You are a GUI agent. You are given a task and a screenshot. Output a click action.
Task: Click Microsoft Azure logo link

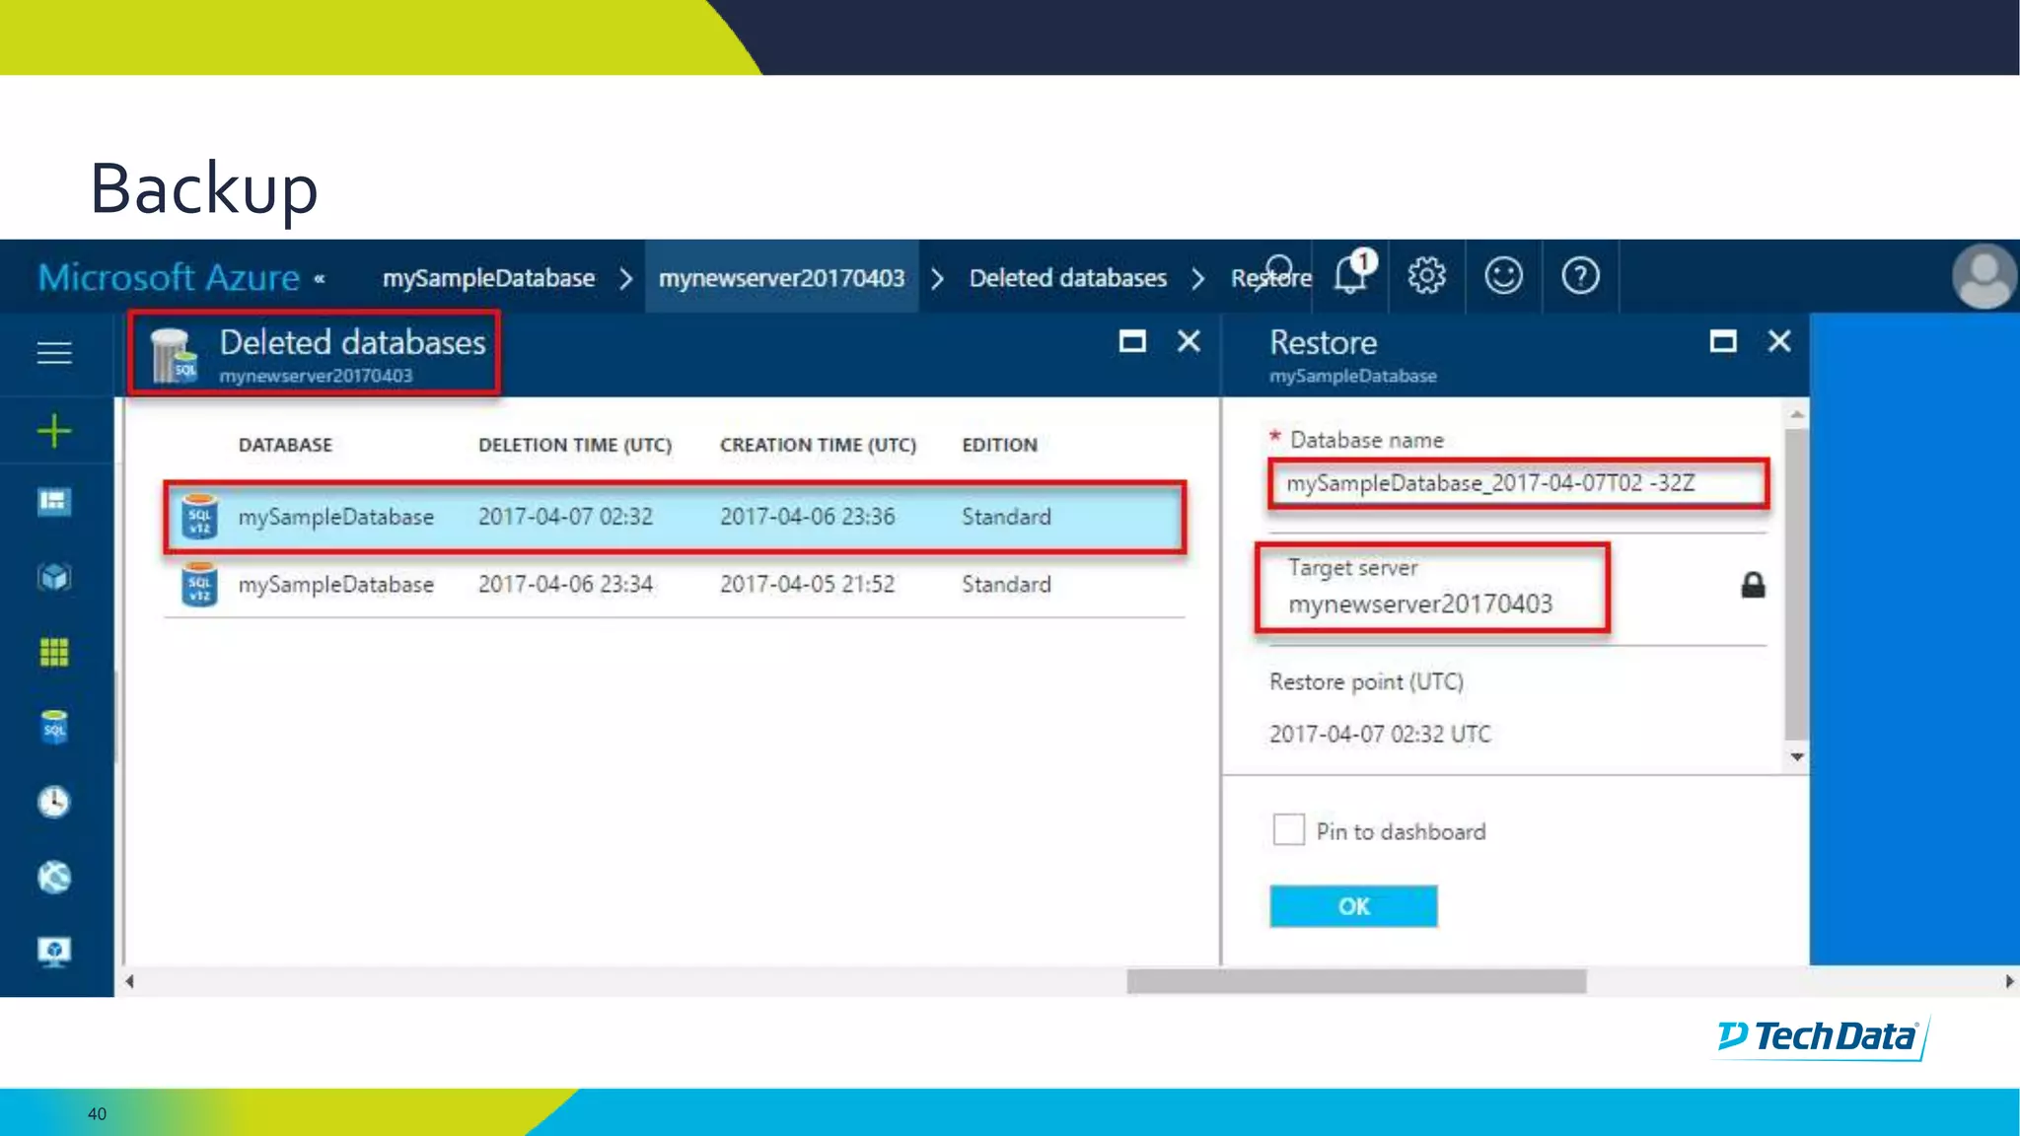(169, 277)
